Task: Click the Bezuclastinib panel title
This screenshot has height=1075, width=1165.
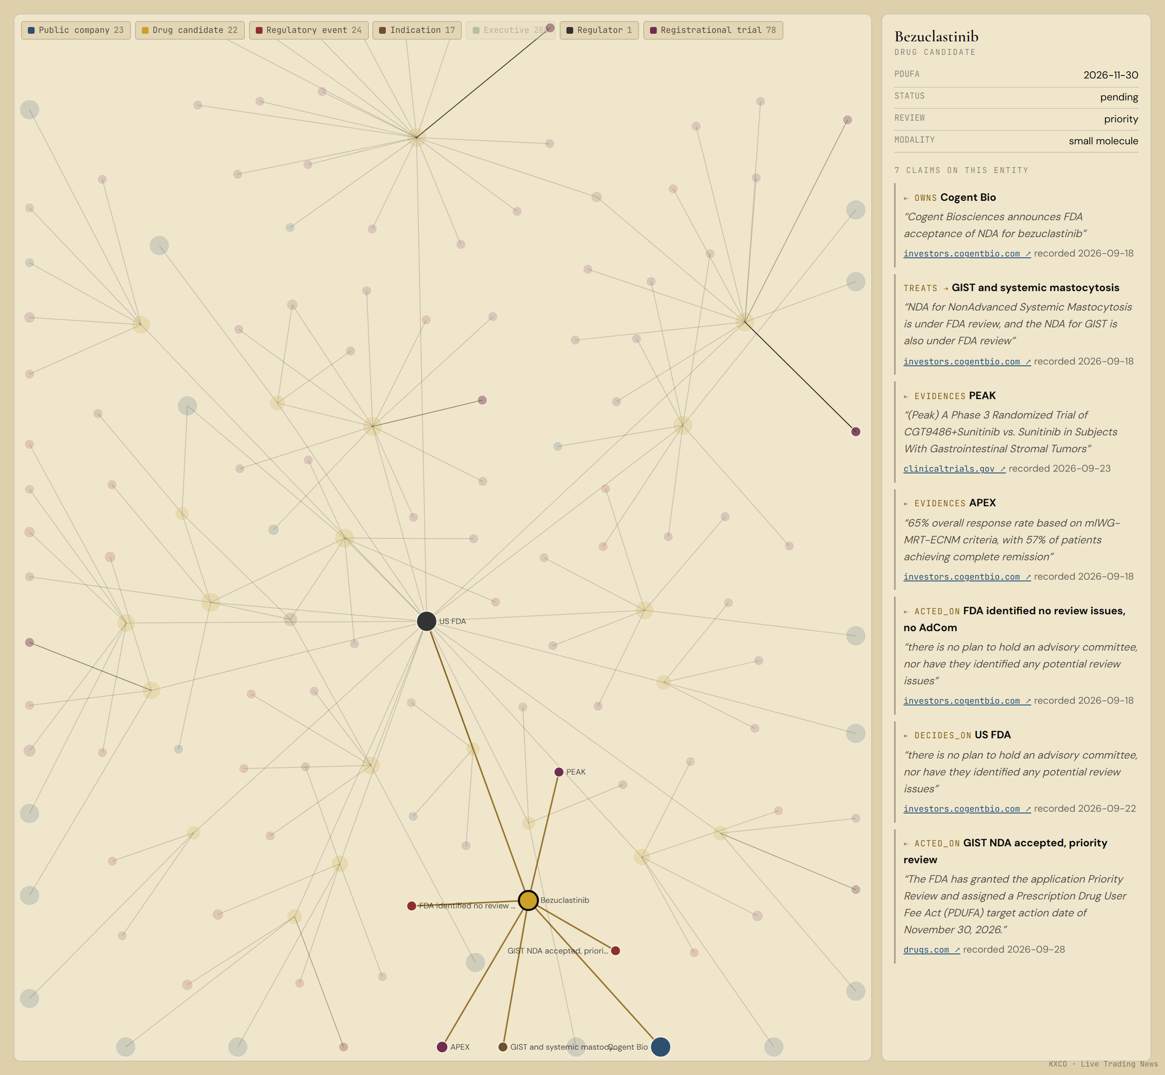Action: coord(936,37)
